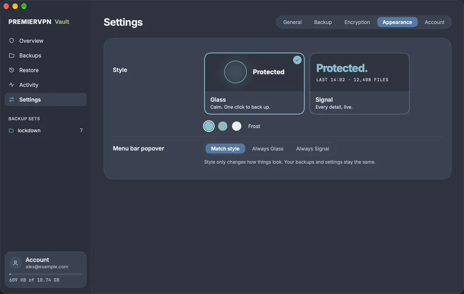The height and width of the screenshot is (294, 464).
Task: Click the PREMIERVPN Vault logo
Action: coord(39,22)
